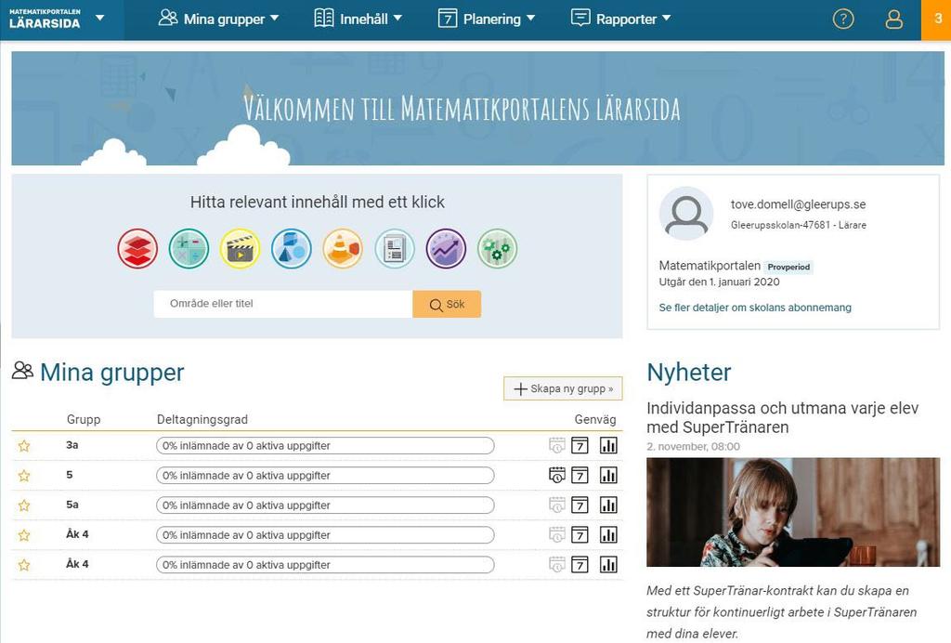
Task: Open the green arithmetic operations content icon
Action: (189, 249)
